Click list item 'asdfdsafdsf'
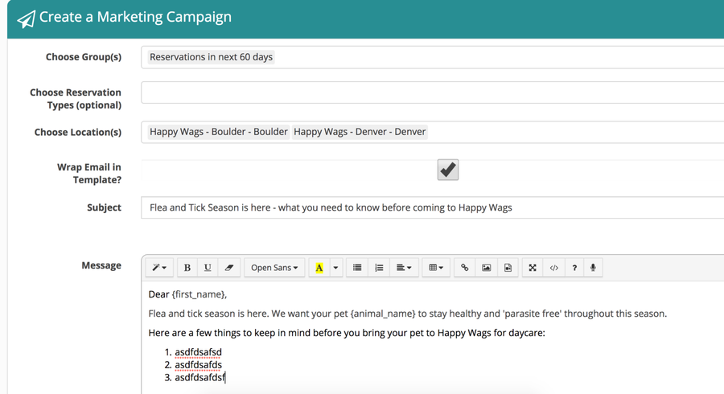The image size is (724, 394). coord(200,377)
